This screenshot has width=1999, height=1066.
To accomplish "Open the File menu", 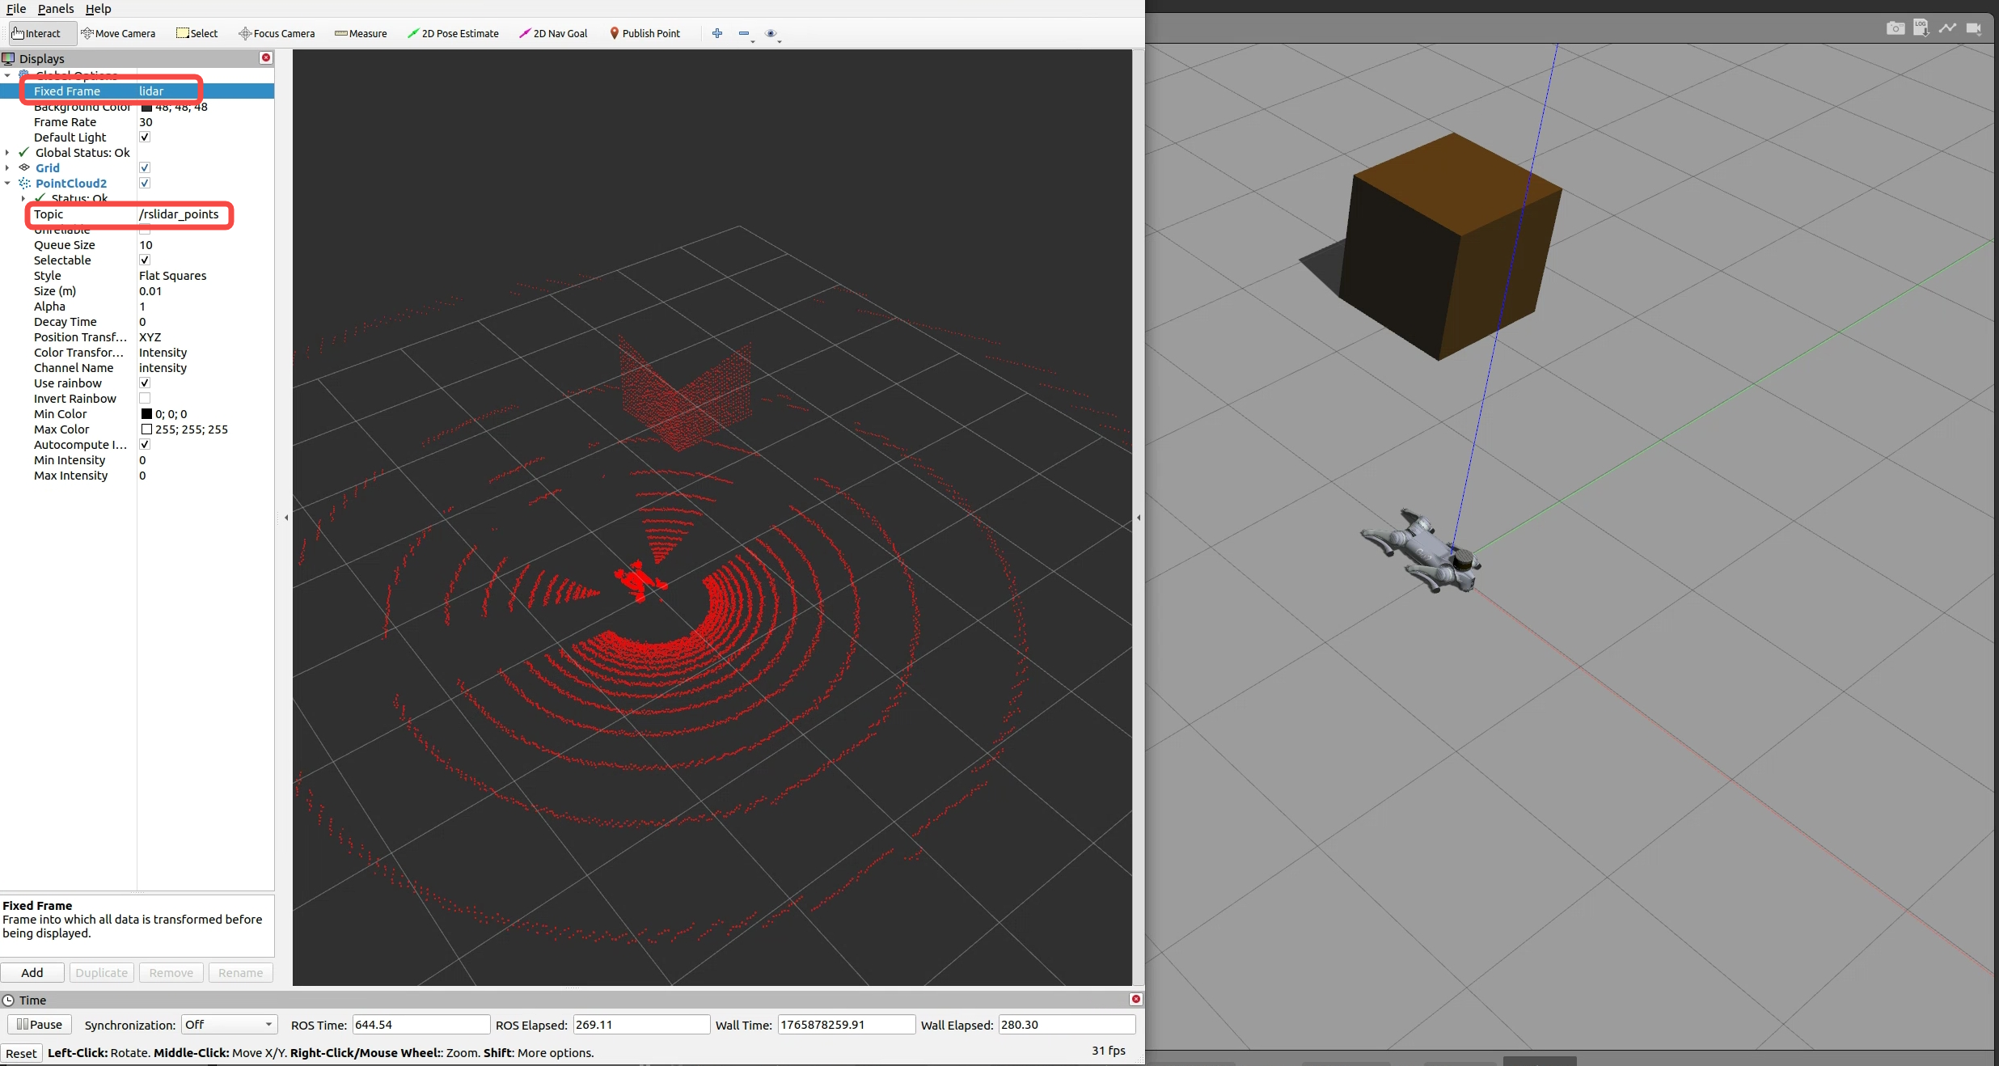I will pos(16,8).
